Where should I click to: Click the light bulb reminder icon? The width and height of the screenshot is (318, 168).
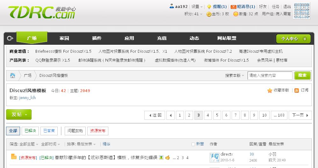tap(209, 7)
